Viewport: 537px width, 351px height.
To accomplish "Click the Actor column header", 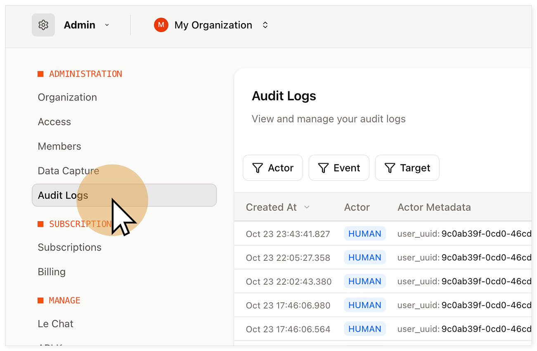I will (357, 207).
